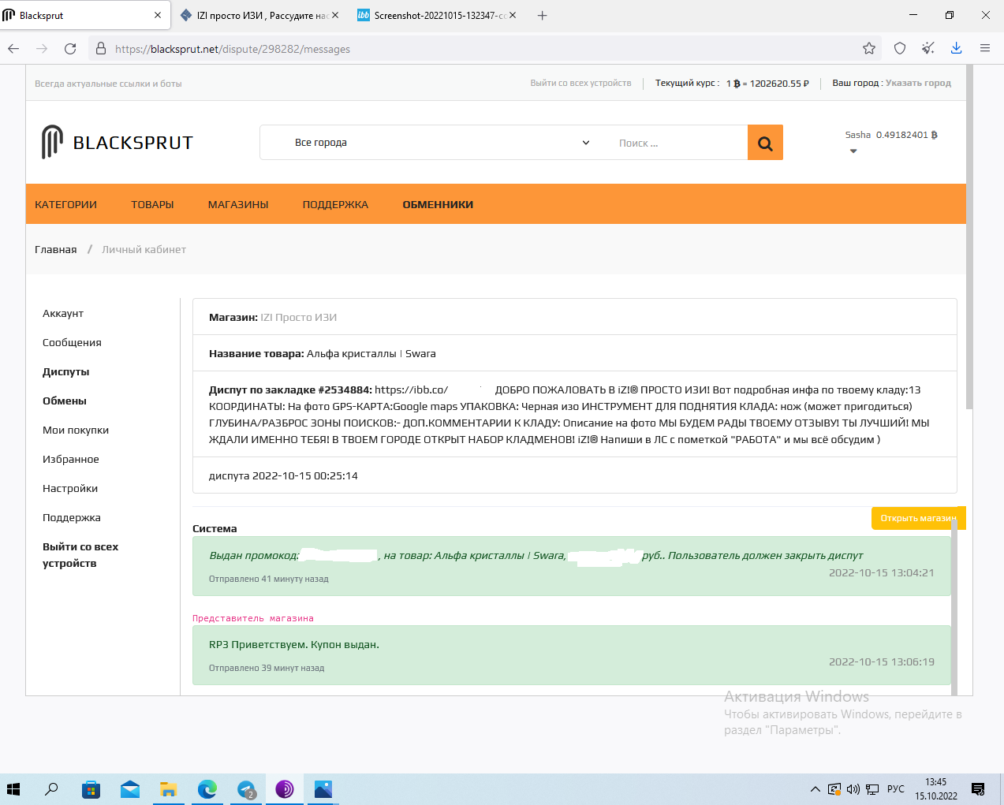Screen dimensions: 1004x805
Task: Open 'Избранное' in sidebar
Action: (71, 459)
